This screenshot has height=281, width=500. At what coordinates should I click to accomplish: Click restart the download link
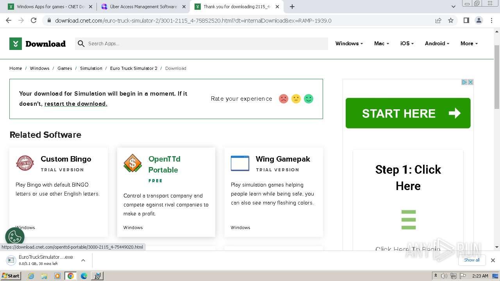pos(76,104)
